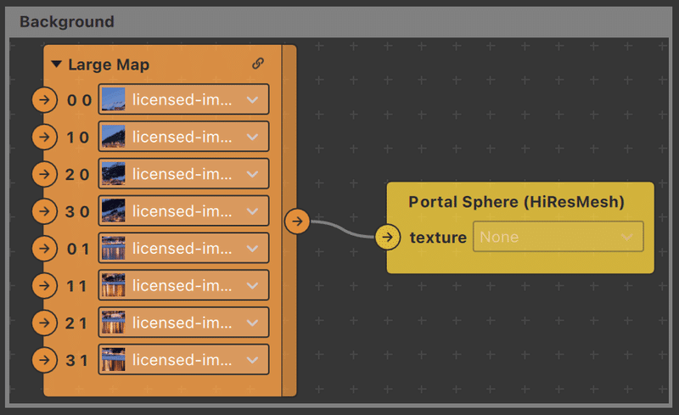
Task: Open the texture None dropdown
Action: [558, 237]
